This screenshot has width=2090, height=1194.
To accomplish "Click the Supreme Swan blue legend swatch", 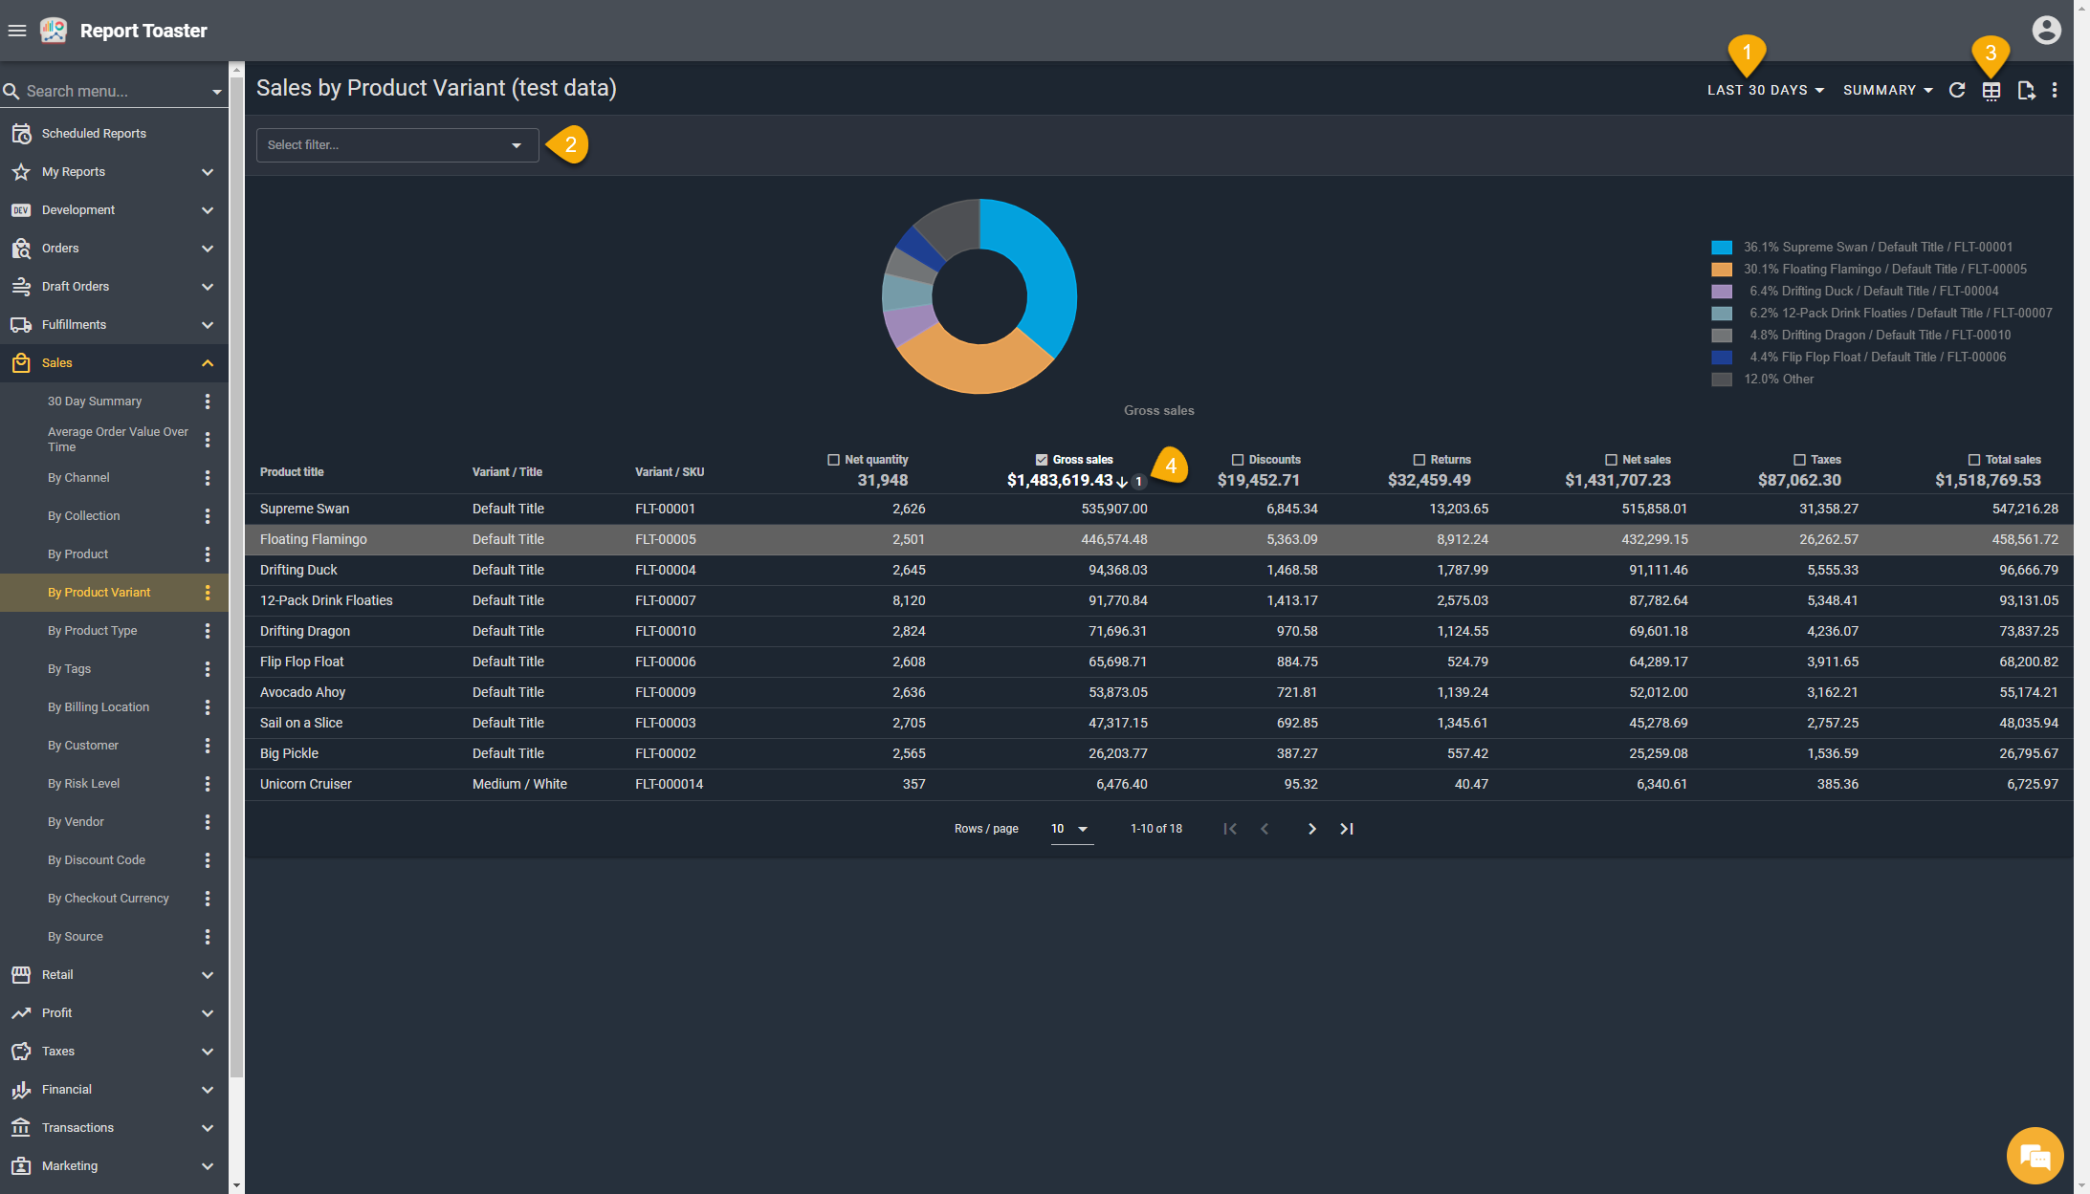I will click(1722, 248).
